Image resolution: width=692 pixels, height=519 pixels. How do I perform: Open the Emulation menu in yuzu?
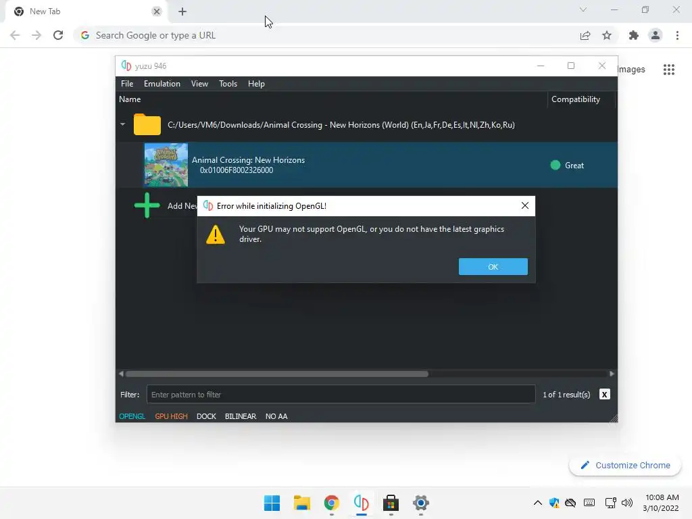(162, 84)
